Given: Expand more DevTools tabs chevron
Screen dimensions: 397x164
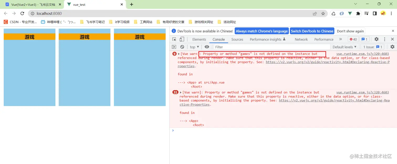Looking at the screenshot, I should pyautogui.click(x=341, y=39).
